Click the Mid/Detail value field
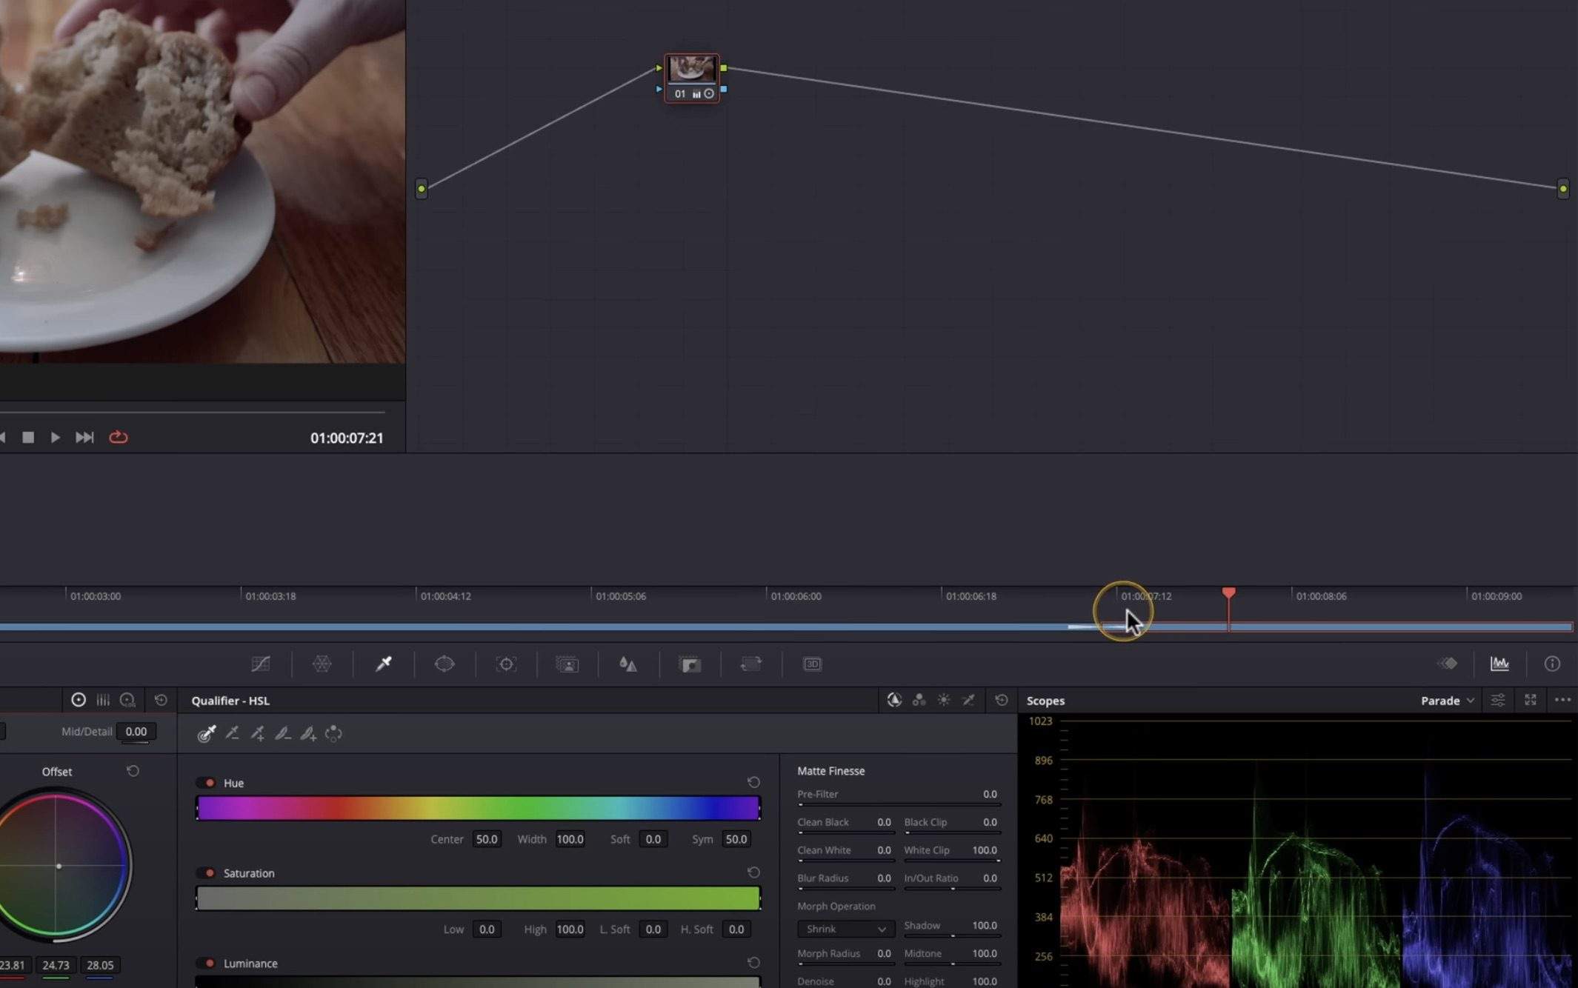The image size is (1578, 988). (x=136, y=731)
